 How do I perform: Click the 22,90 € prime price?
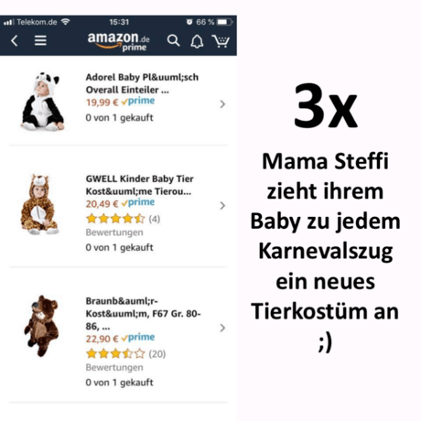click(120, 338)
